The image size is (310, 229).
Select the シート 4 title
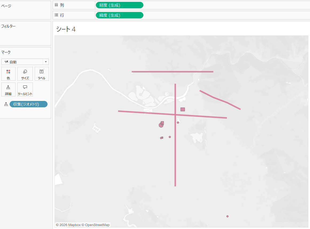tap(66, 29)
